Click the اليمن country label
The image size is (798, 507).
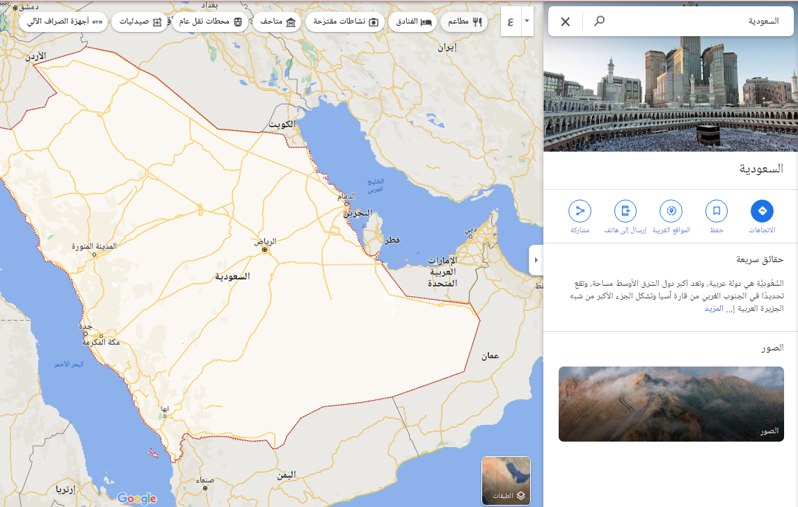coord(286,475)
